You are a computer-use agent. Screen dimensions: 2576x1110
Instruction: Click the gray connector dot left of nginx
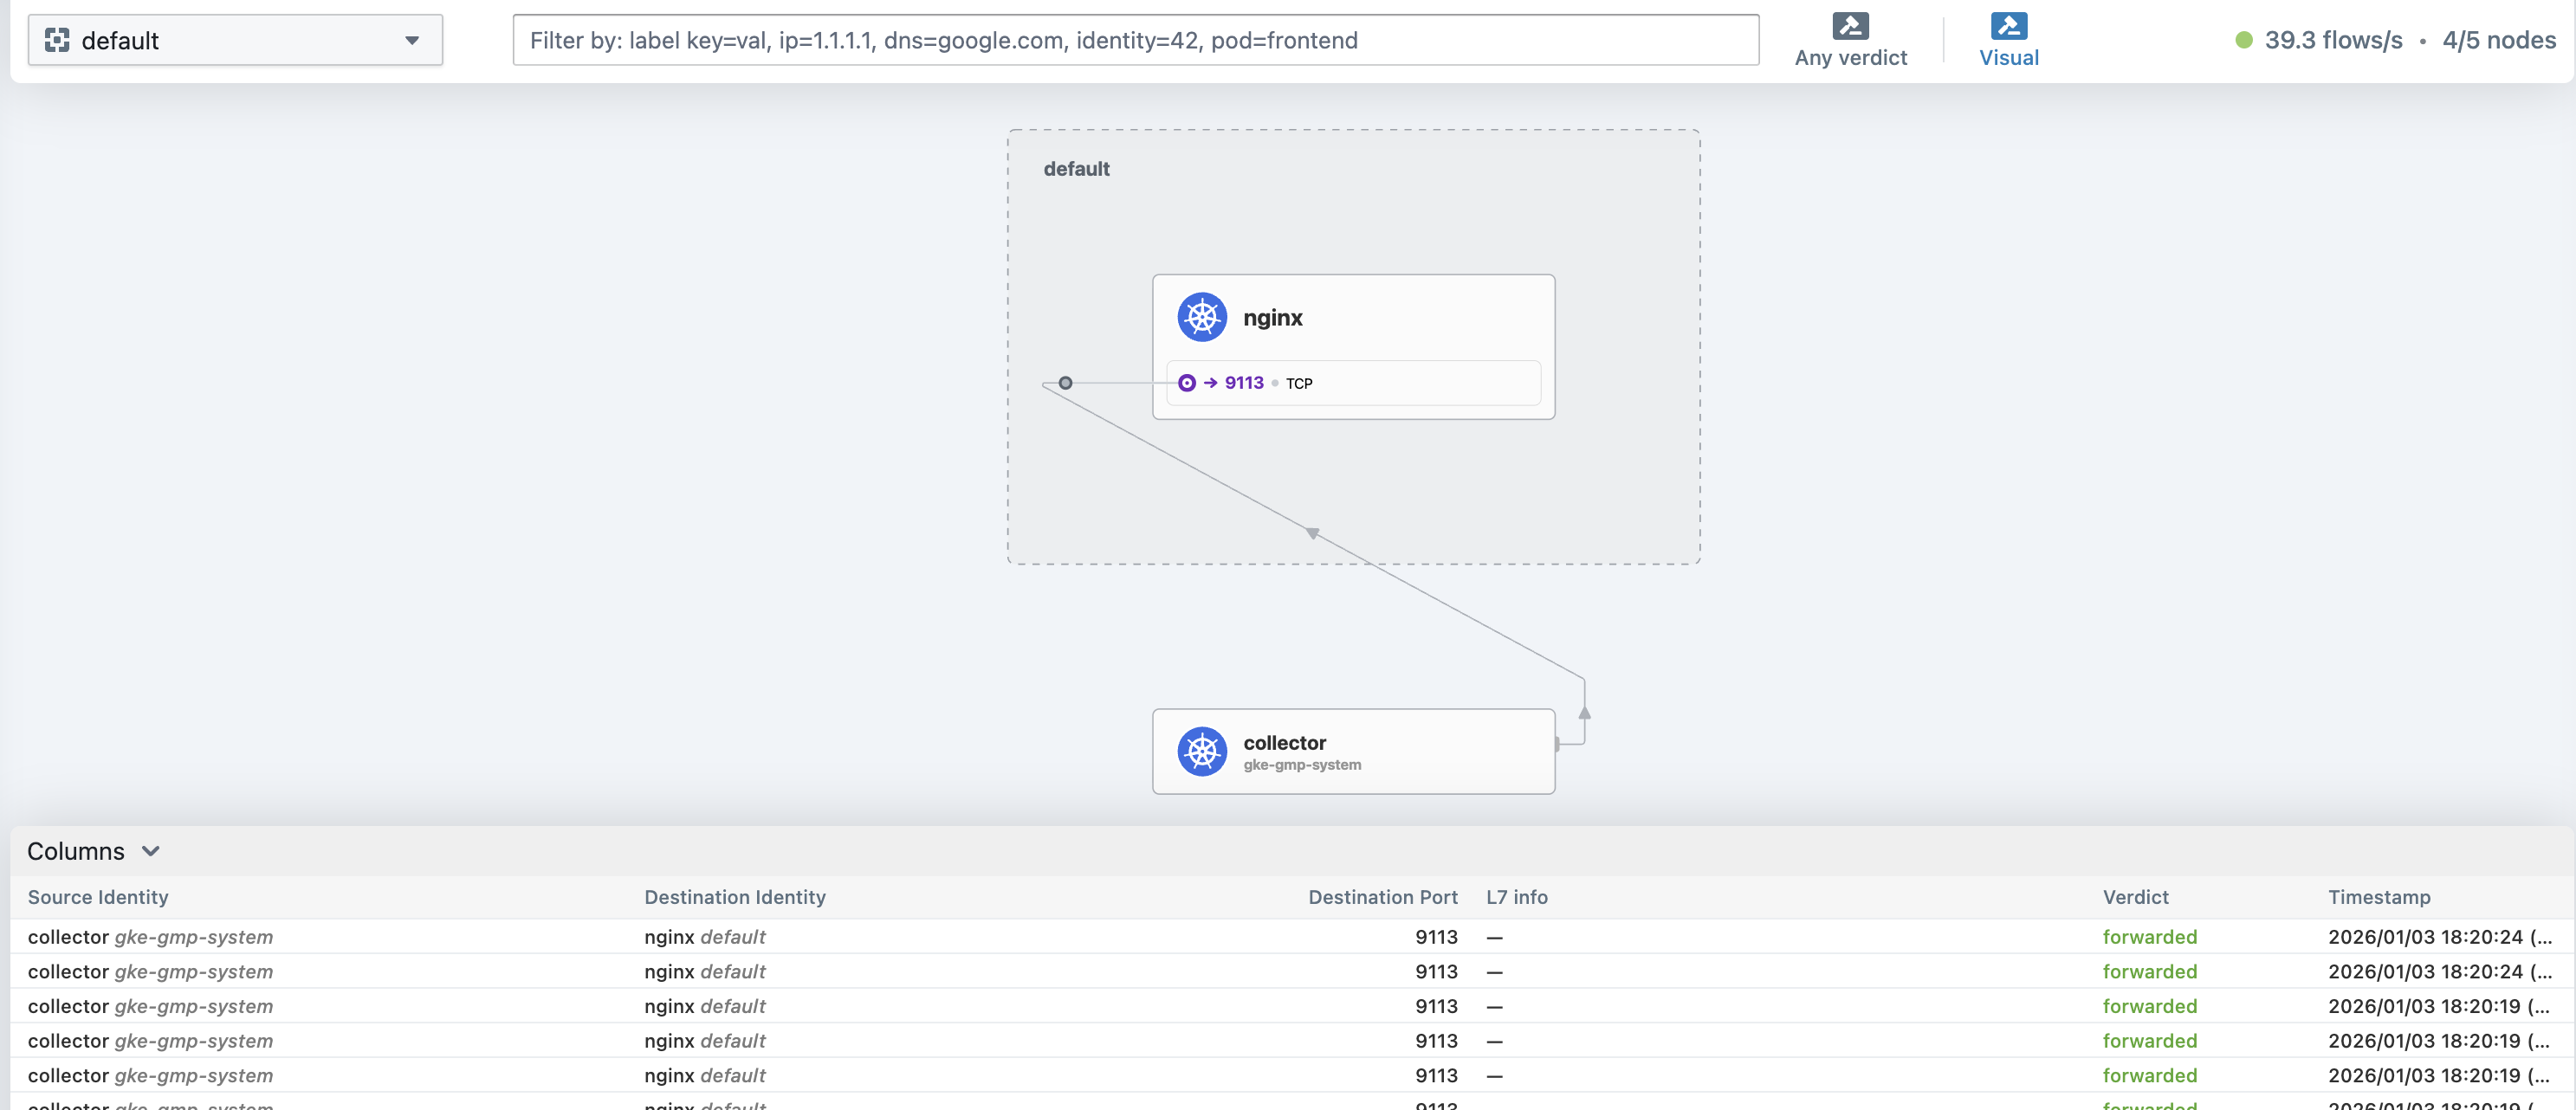pos(1065,383)
